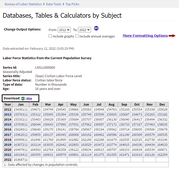Image resolution: width=179 pixels, height=170 pixels.
Task: Open the To year dropdown showing 2022
Action: (84, 30)
